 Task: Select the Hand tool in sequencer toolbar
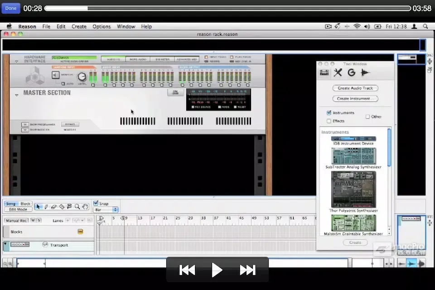click(85, 207)
